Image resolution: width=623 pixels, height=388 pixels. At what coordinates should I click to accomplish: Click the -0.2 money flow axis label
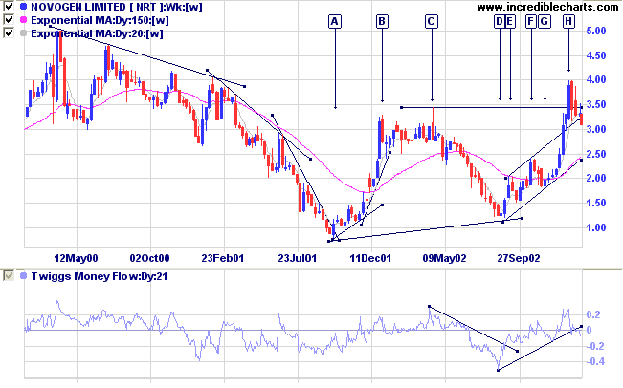tap(595, 346)
